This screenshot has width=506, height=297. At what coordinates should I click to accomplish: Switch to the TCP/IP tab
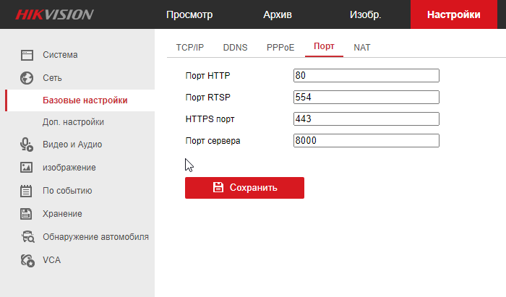click(190, 48)
